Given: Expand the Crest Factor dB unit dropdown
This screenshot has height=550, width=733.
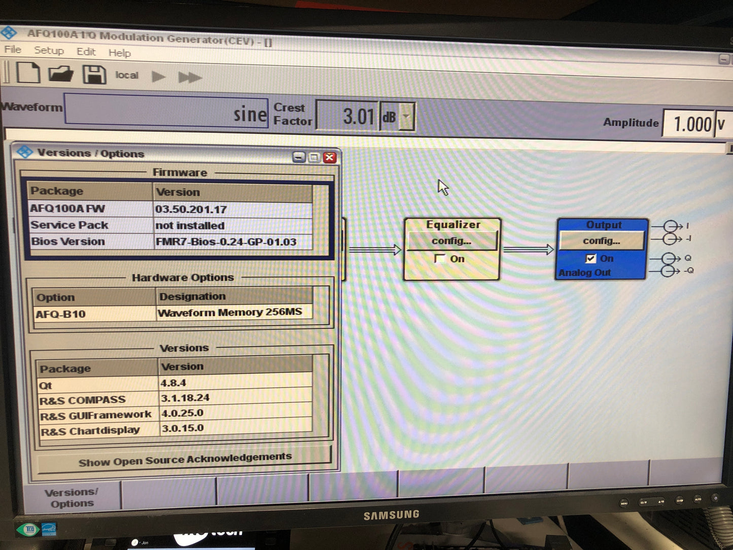Looking at the screenshot, I should (406, 117).
